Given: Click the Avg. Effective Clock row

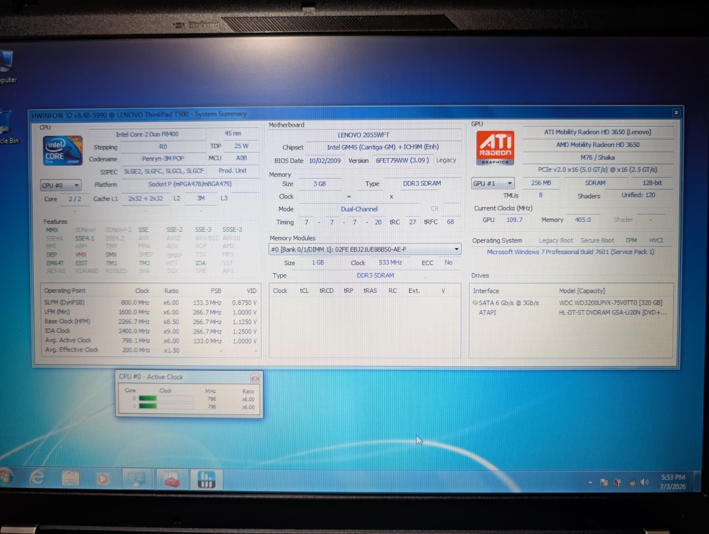Looking at the screenshot, I should coord(151,350).
